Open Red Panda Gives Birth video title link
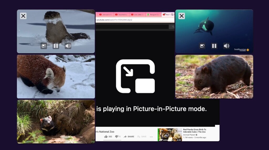Image resolution: width=269 pixels, height=150 pixels. click(x=194, y=131)
